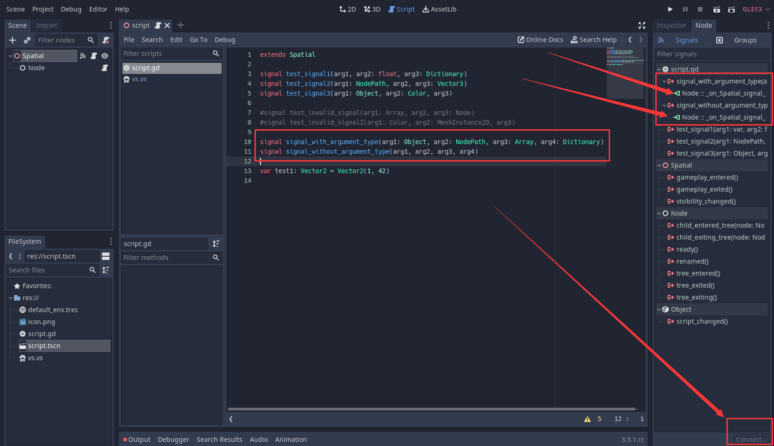The width and height of the screenshot is (774, 446).
Task: Close the script scene tab
Action: (x=167, y=25)
